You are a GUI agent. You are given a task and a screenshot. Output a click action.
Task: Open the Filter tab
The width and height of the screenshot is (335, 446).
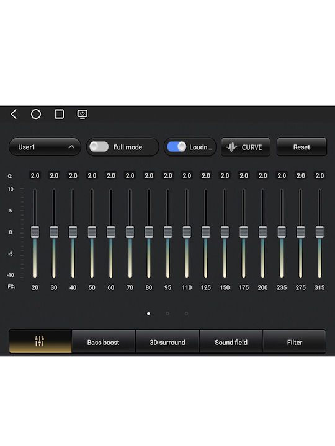(295, 342)
